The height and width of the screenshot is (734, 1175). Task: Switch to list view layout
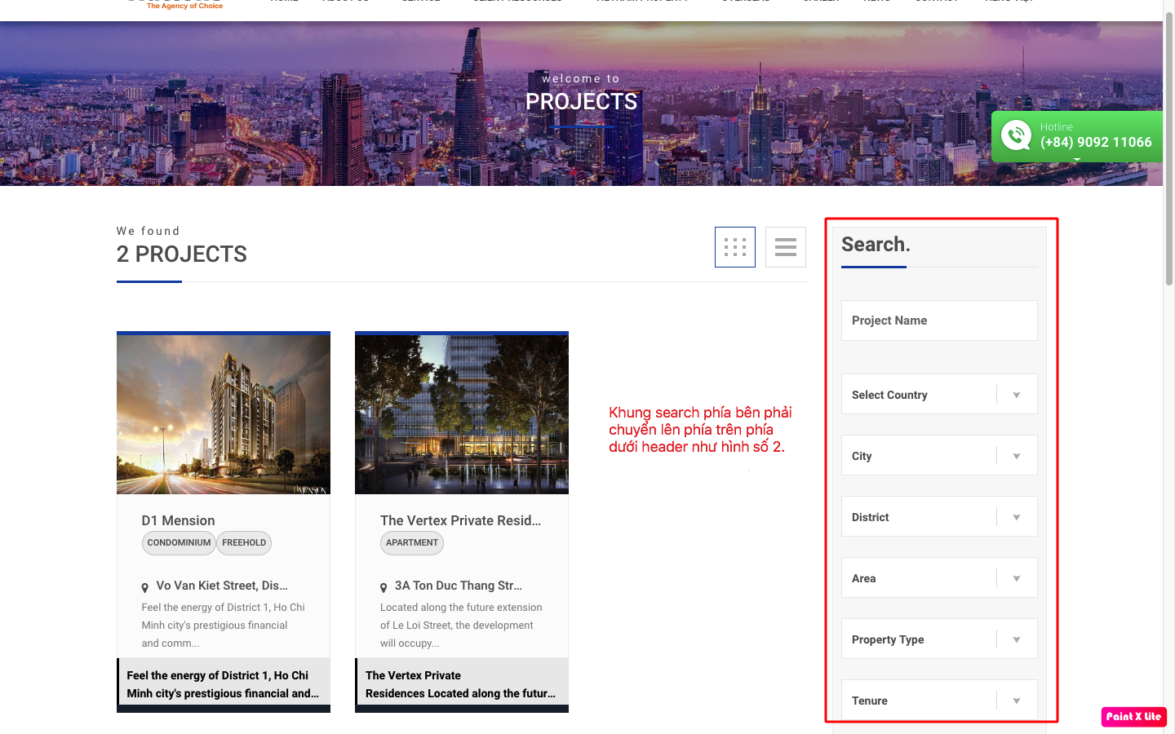pos(786,247)
